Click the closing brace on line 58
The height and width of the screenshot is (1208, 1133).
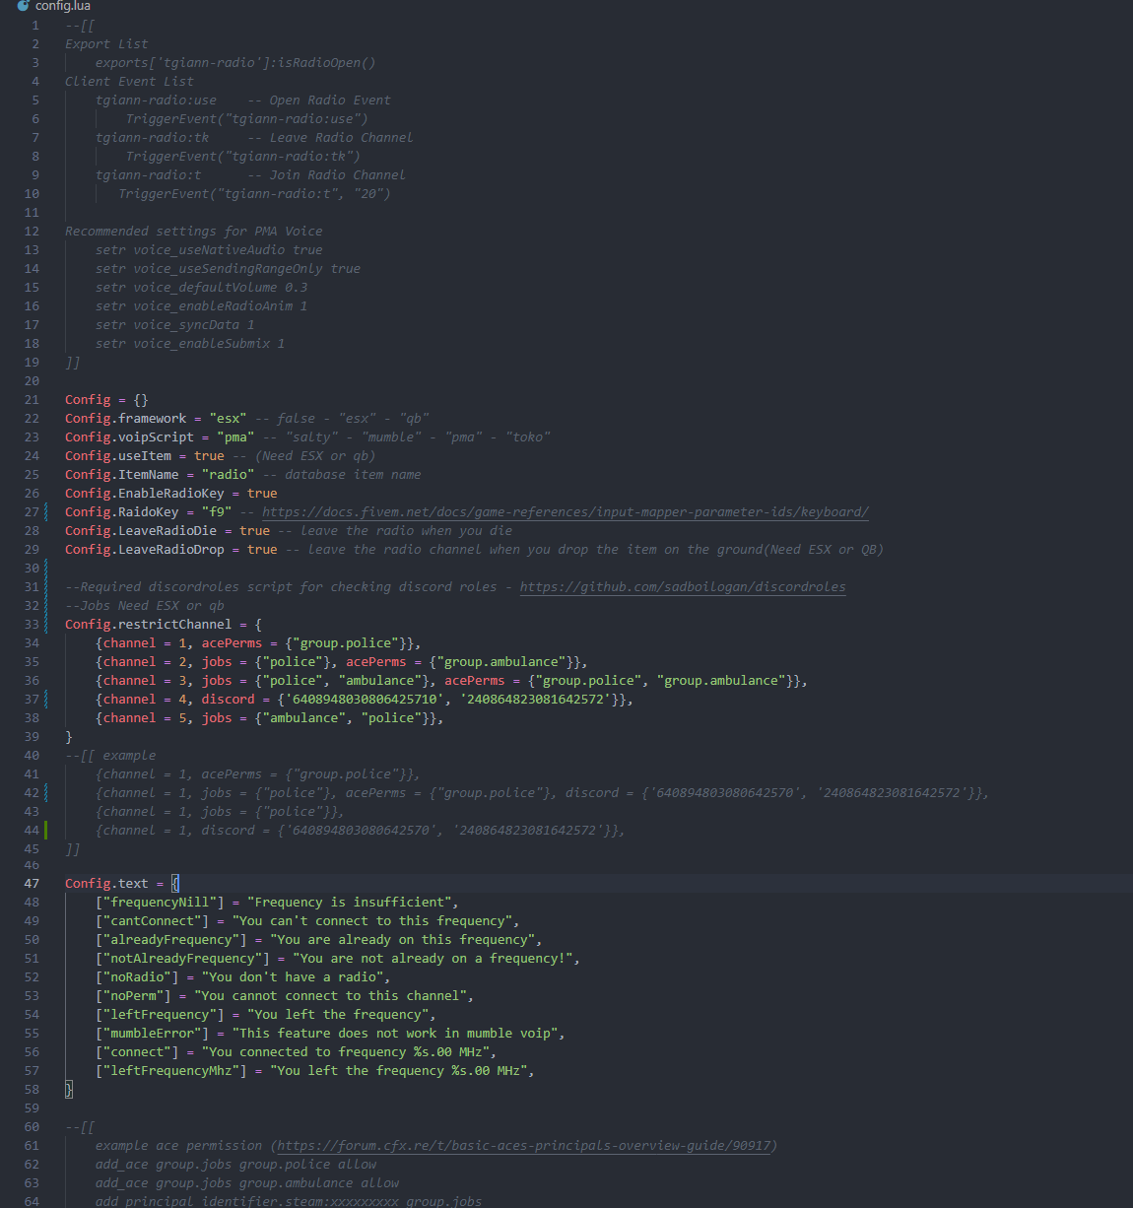point(69,1090)
